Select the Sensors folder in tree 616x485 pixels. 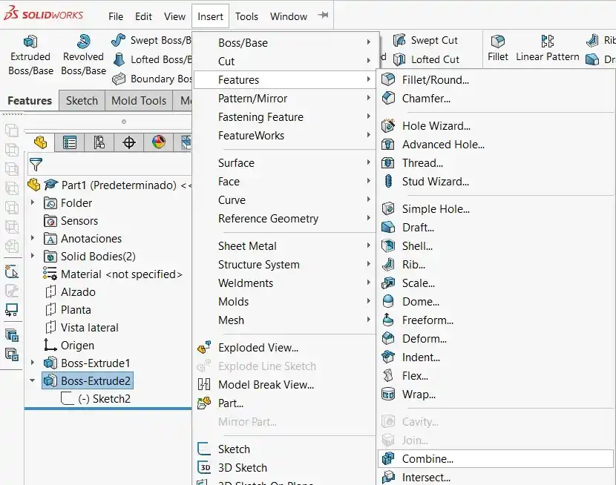pos(71,220)
